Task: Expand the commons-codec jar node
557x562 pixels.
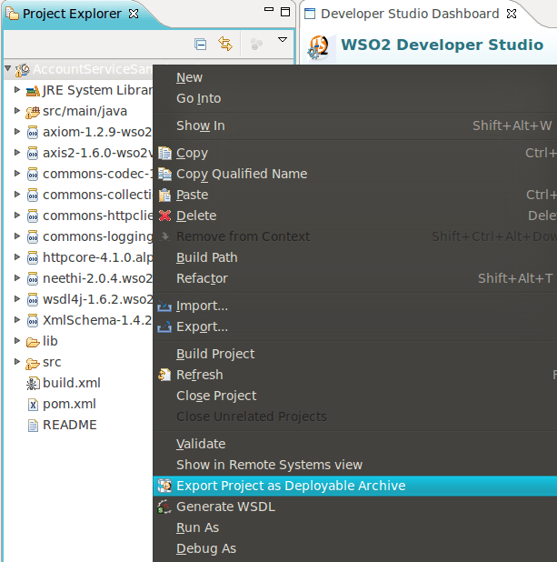Action: pyautogui.click(x=17, y=173)
